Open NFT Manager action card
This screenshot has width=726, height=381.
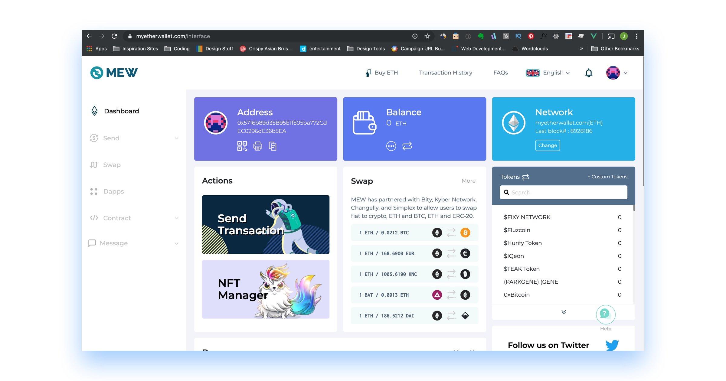coord(266,289)
